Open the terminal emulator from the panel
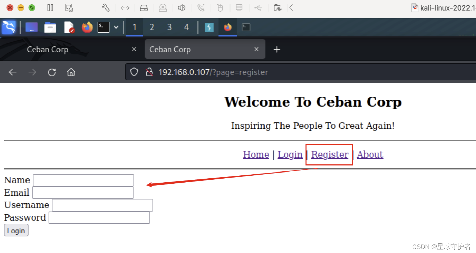 (x=103, y=27)
